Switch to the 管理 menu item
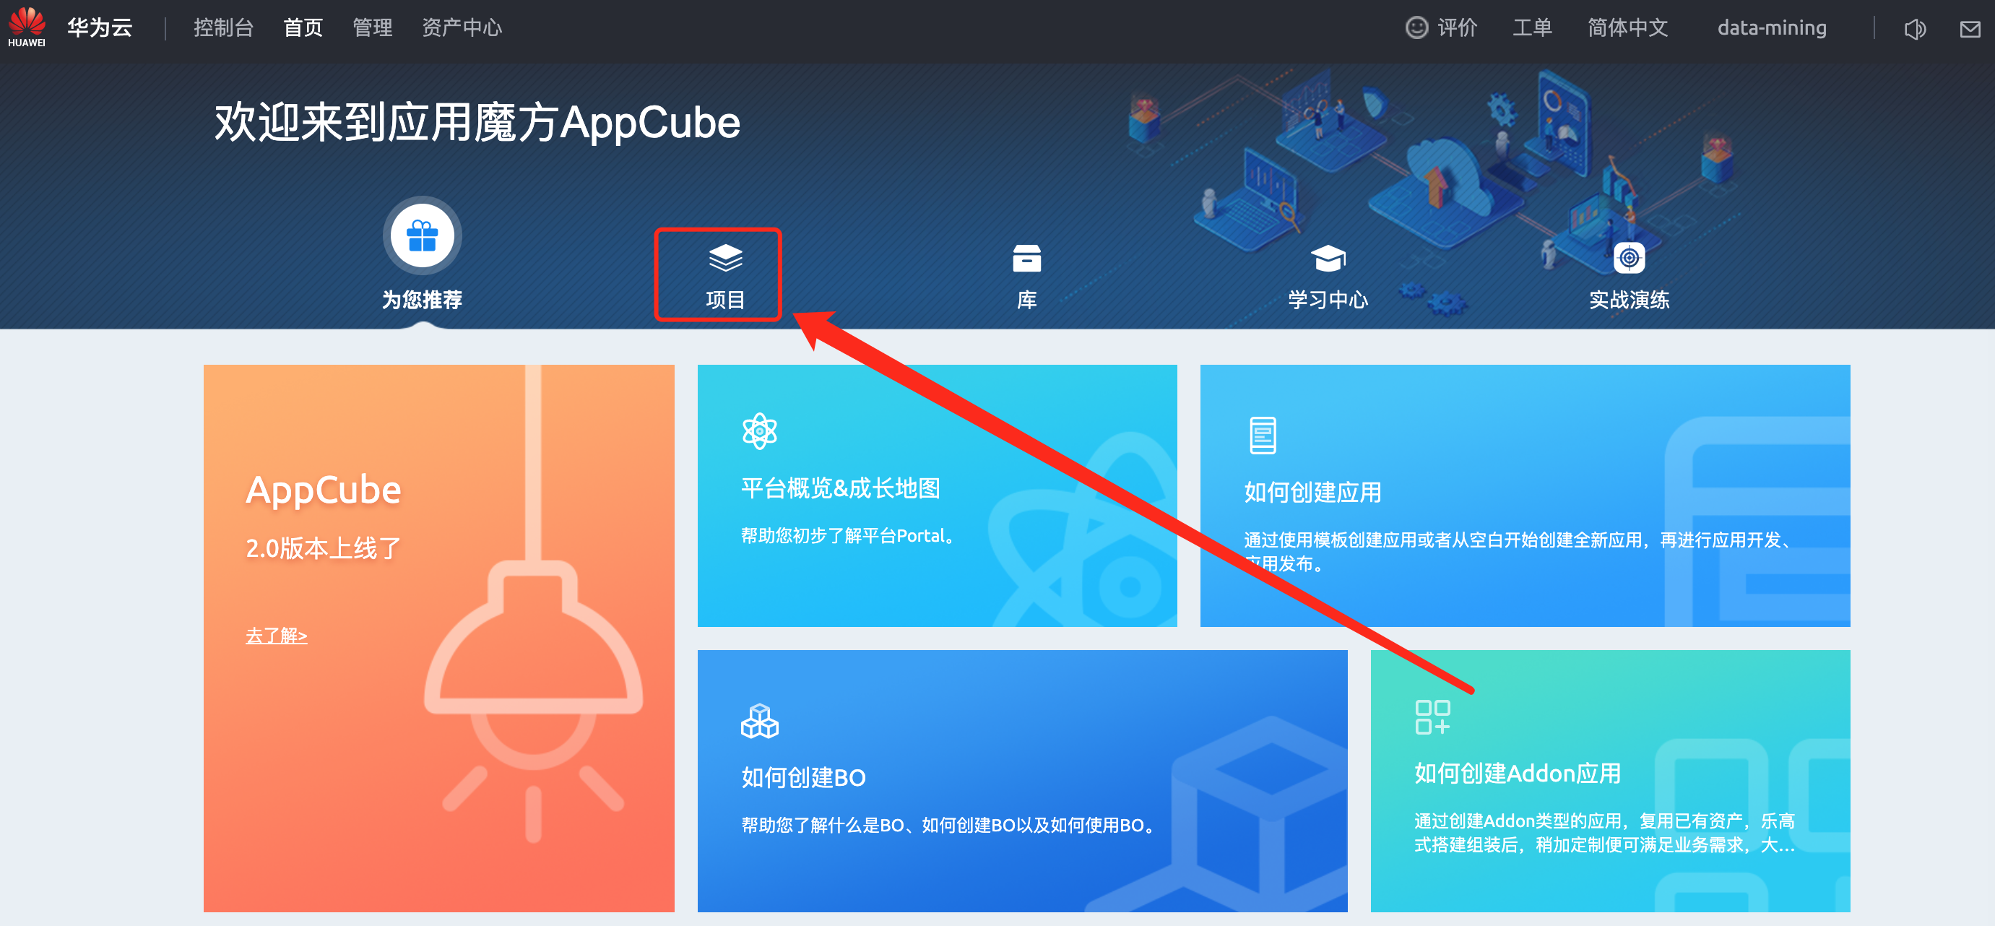 [373, 28]
